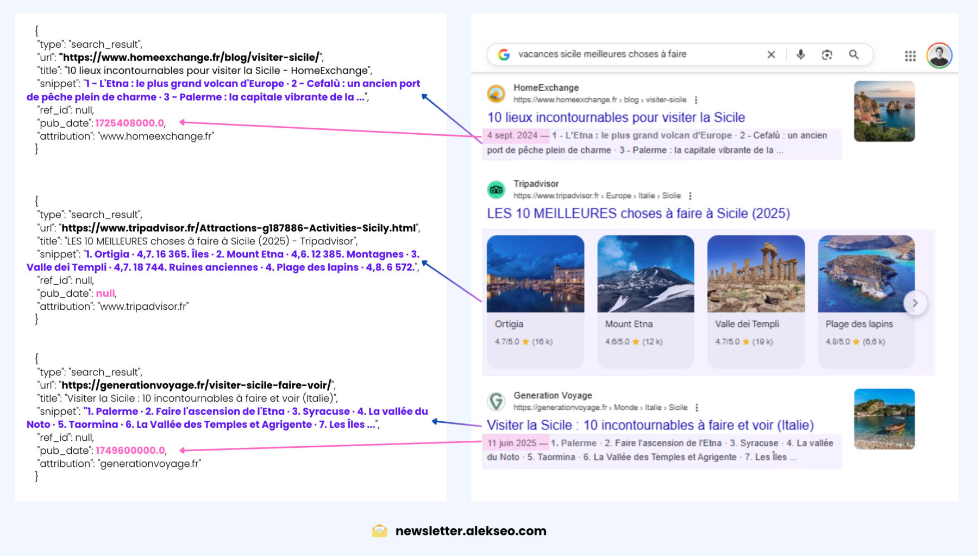Open the HomeExchange result thumbnail image
The height and width of the screenshot is (556, 978).
[x=884, y=111]
